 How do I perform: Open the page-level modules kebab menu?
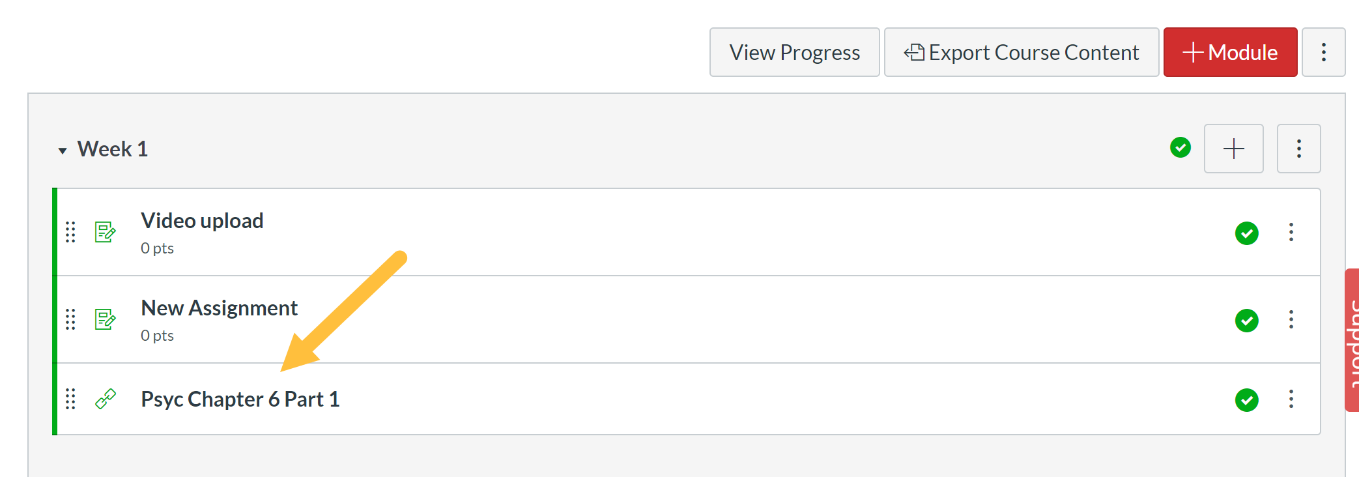point(1323,52)
